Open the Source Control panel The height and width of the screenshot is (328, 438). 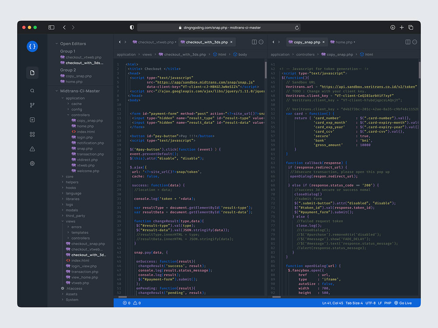[x=32, y=105]
